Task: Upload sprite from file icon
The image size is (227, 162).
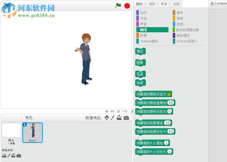Action: 119,118
